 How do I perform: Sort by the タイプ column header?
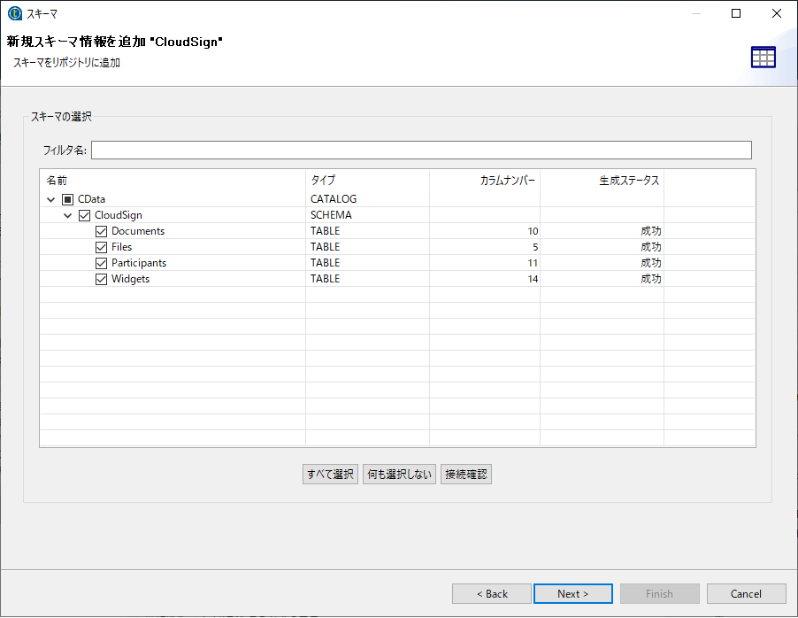pos(367,181)
